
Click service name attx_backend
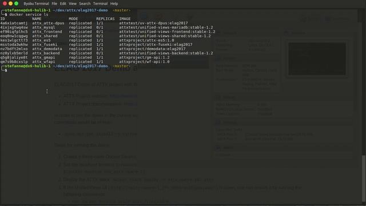[46, 53]
